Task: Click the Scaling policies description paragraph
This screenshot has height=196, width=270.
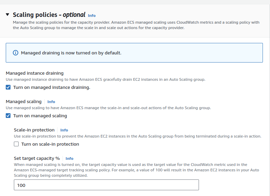Action: pos(135,25)
